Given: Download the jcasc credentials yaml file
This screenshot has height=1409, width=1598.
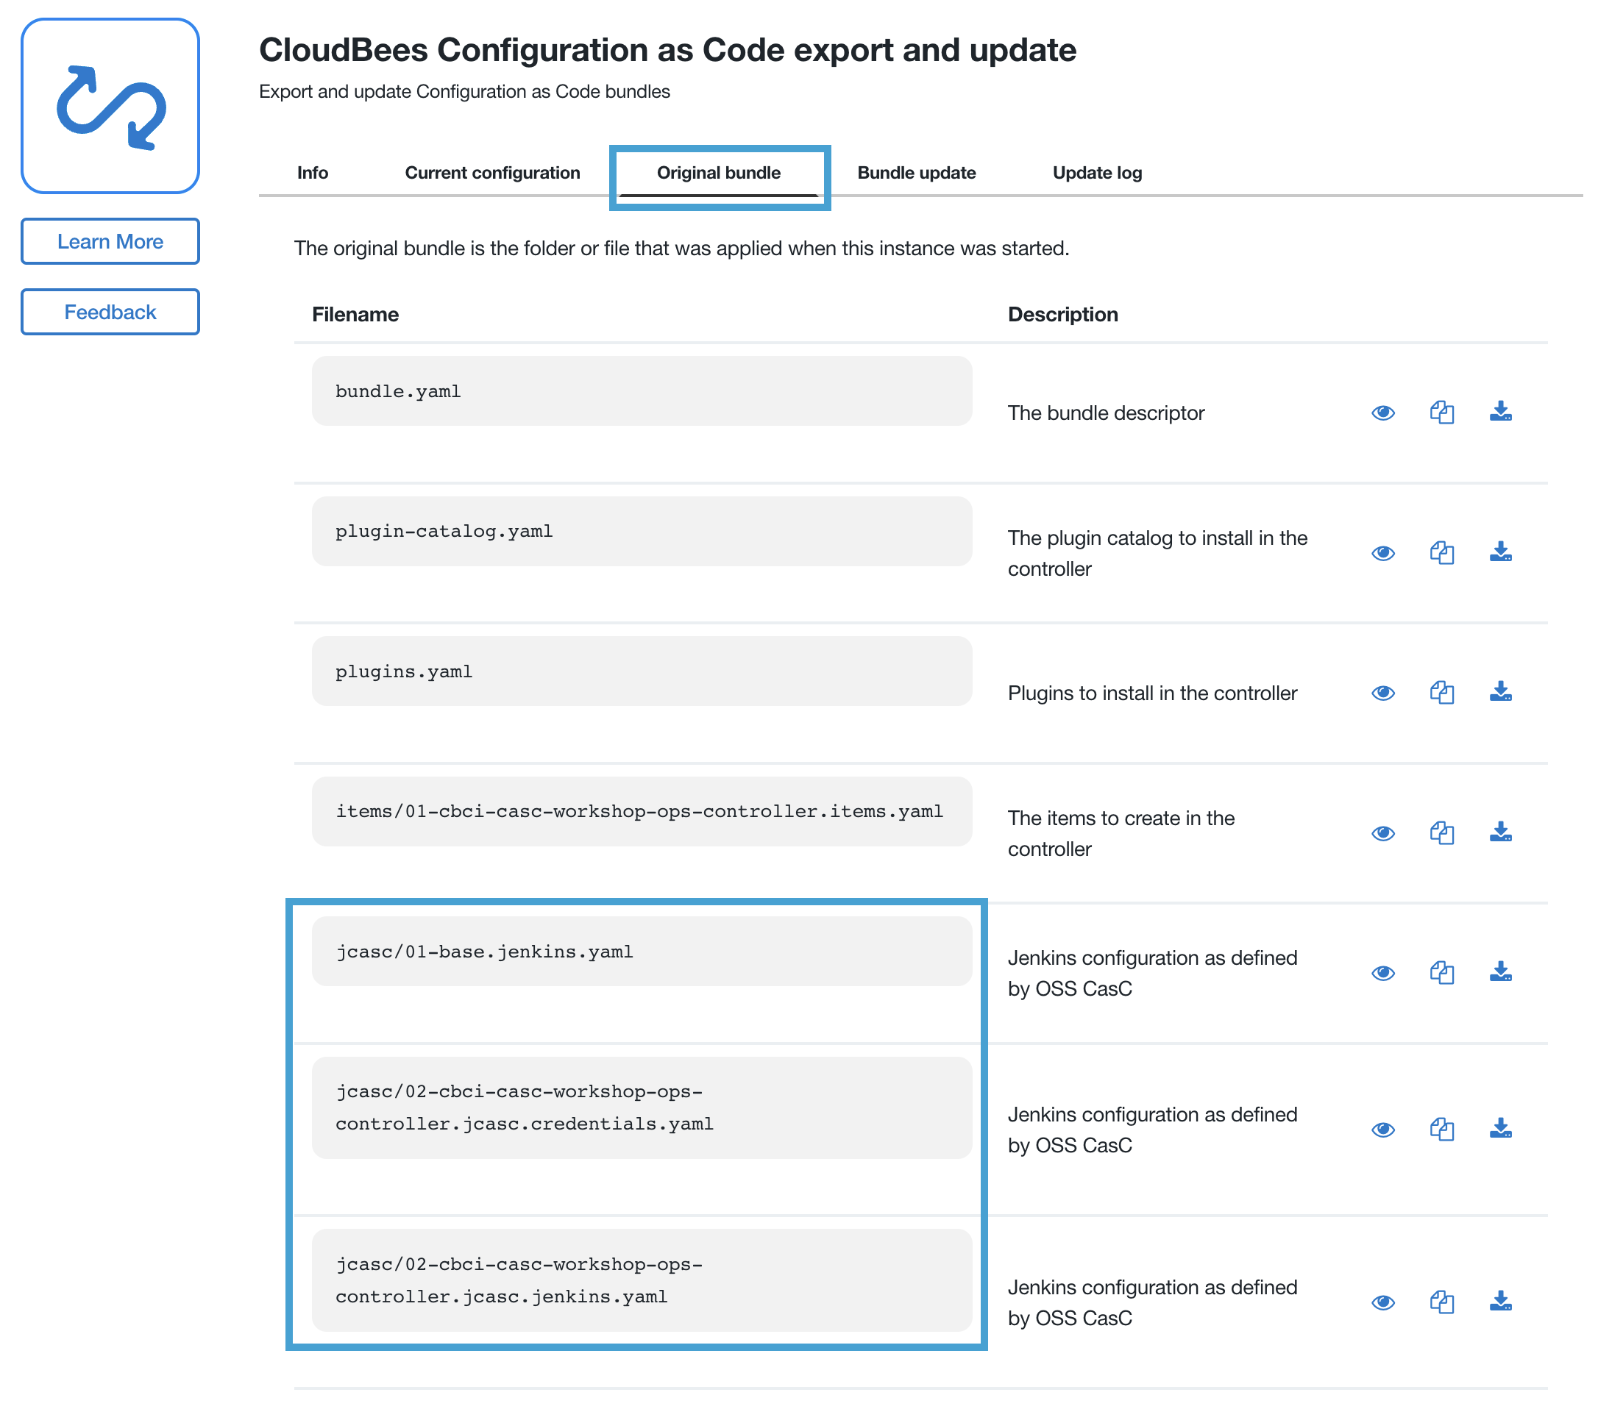Looking at the screenshot, I should pos(1500,1129).
